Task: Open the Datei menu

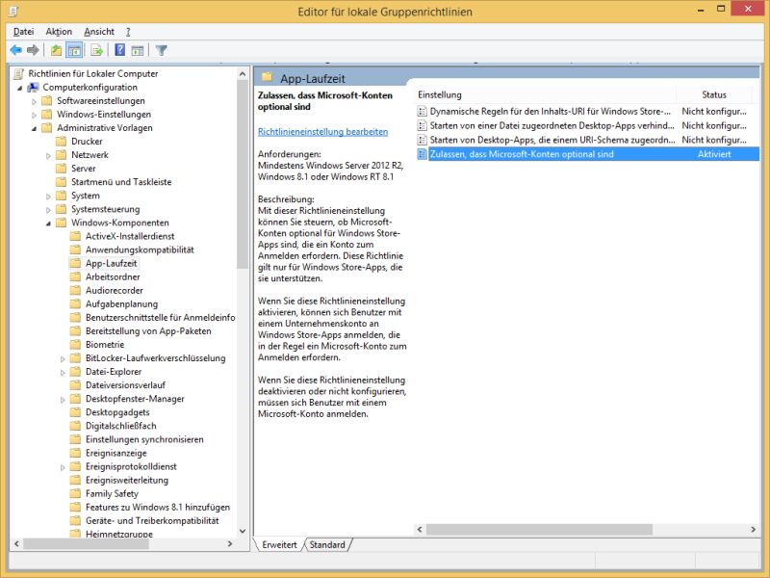Action: pos(23,32)
